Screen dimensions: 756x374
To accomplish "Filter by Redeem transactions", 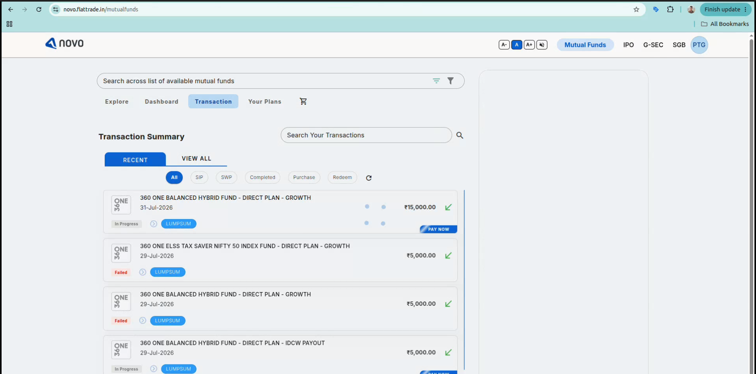I will 342,177.
